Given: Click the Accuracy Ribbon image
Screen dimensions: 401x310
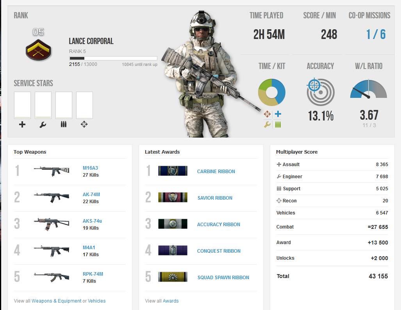Looking at the screenshot, I should click(x=173, y=224).
